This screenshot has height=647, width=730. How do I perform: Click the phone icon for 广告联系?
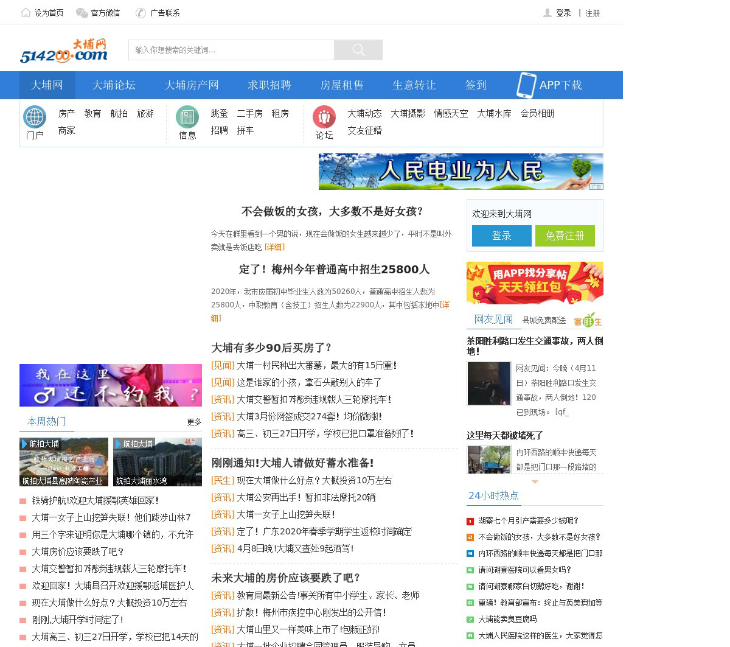click(141, 13)
